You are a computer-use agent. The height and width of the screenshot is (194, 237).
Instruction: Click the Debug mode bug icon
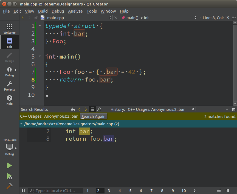pos(9,71)
